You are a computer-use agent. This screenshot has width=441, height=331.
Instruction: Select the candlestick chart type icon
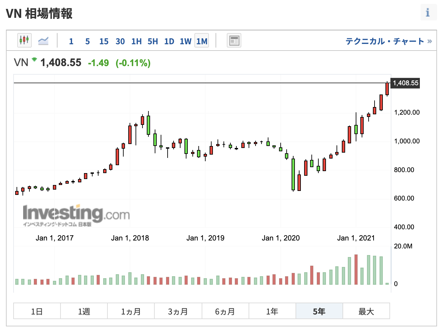pyautogui.click(x=24, y=40)
